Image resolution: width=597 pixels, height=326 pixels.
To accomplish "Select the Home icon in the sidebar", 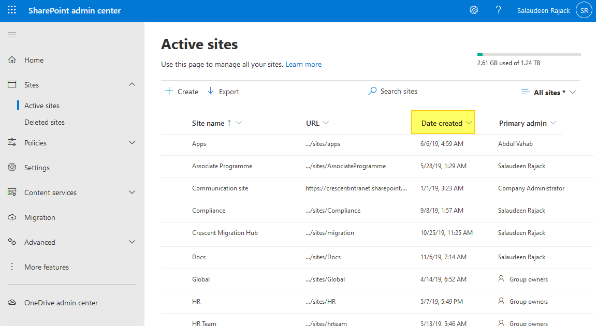I will [x=11, y=60].
